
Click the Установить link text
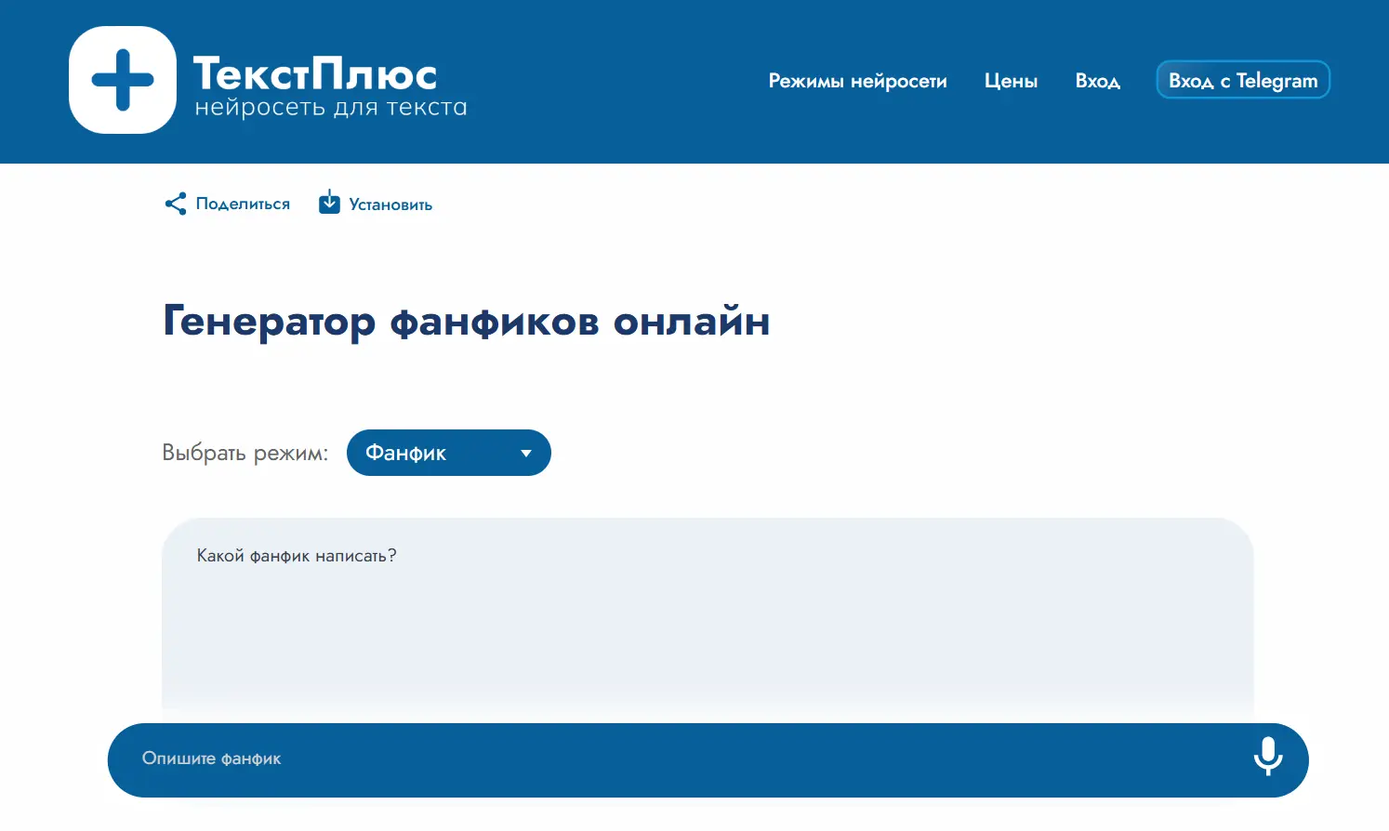390,204
